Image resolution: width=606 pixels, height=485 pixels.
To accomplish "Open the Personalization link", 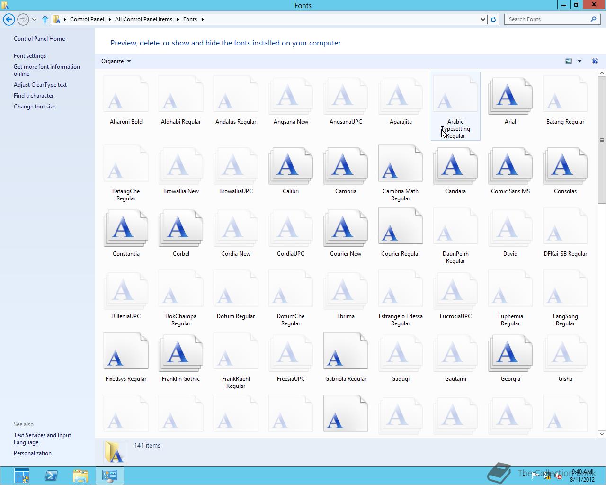I will pyautogui.click(x=33, y=453).
